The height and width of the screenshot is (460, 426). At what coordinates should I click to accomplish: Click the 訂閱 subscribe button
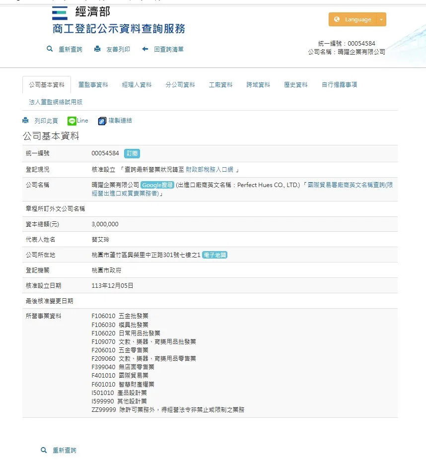[132, 153]
